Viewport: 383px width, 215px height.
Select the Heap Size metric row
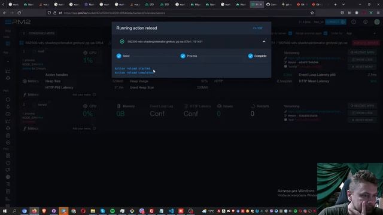[53, 81]
